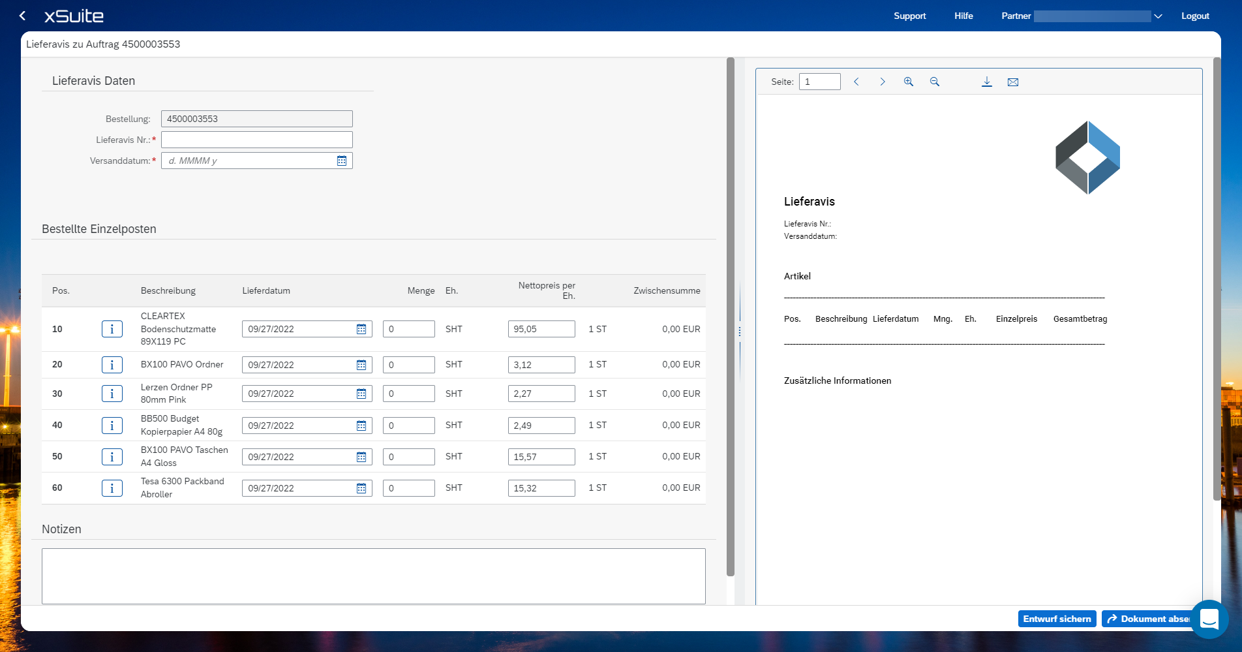Download the Lieferavis document
This screenshot has width=1242, height=652.
point(986,82)
